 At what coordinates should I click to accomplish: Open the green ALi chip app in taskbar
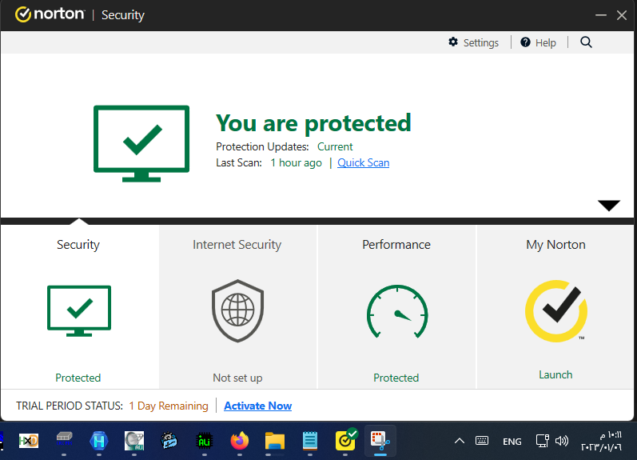pos(204,441)
